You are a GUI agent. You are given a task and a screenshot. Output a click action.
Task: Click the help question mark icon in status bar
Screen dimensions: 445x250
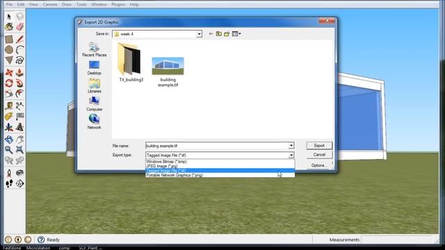pos(41,240)
